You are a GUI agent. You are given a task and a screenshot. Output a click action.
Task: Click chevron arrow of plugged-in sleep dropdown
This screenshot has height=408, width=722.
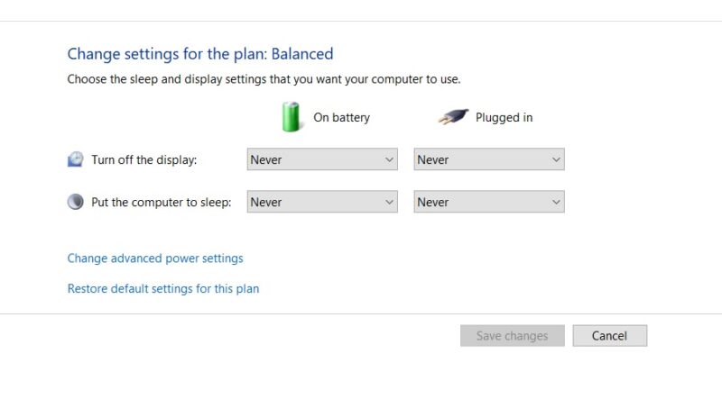[x=555, y=202]
